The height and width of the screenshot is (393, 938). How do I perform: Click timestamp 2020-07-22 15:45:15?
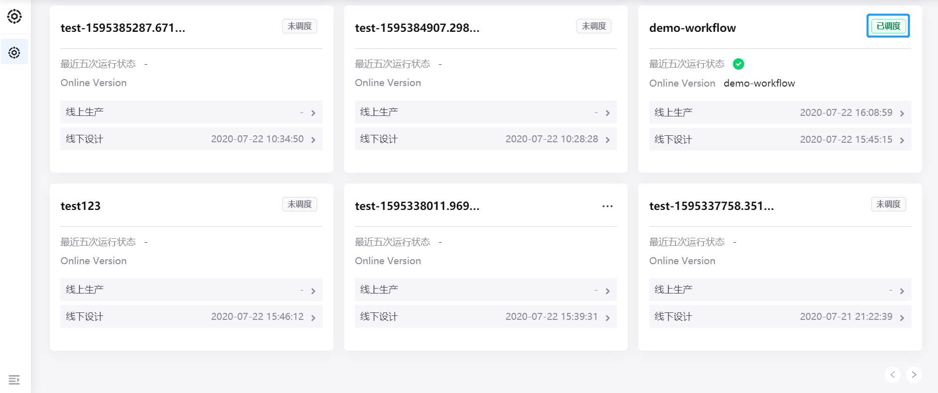846,139
